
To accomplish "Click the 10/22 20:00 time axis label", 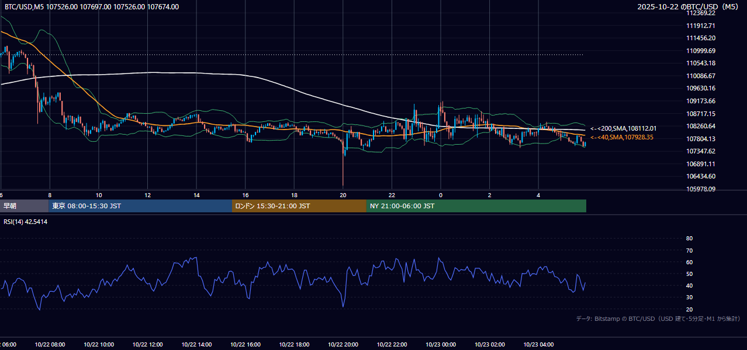I will click(343, 345).
